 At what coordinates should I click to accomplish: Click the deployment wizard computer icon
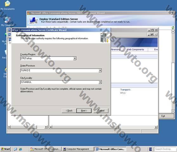point(33,21)
